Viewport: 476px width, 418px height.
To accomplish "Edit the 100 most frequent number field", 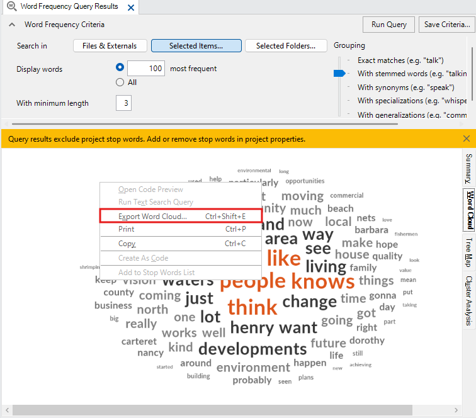I will pos(146,68).
